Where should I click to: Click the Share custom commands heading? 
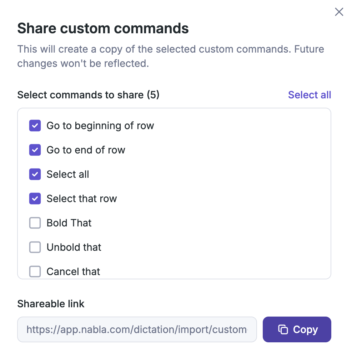click(x=103, y=28)
